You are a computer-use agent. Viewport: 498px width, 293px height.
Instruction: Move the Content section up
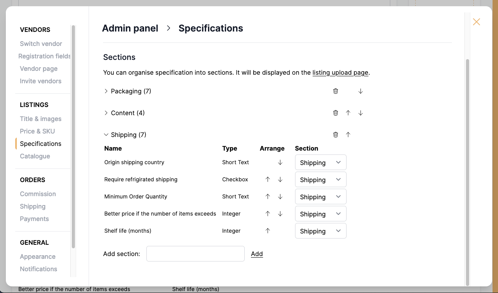348,112
